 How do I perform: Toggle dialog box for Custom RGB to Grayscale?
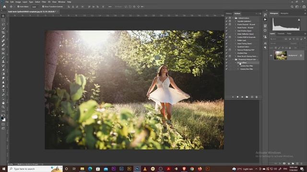230,37
